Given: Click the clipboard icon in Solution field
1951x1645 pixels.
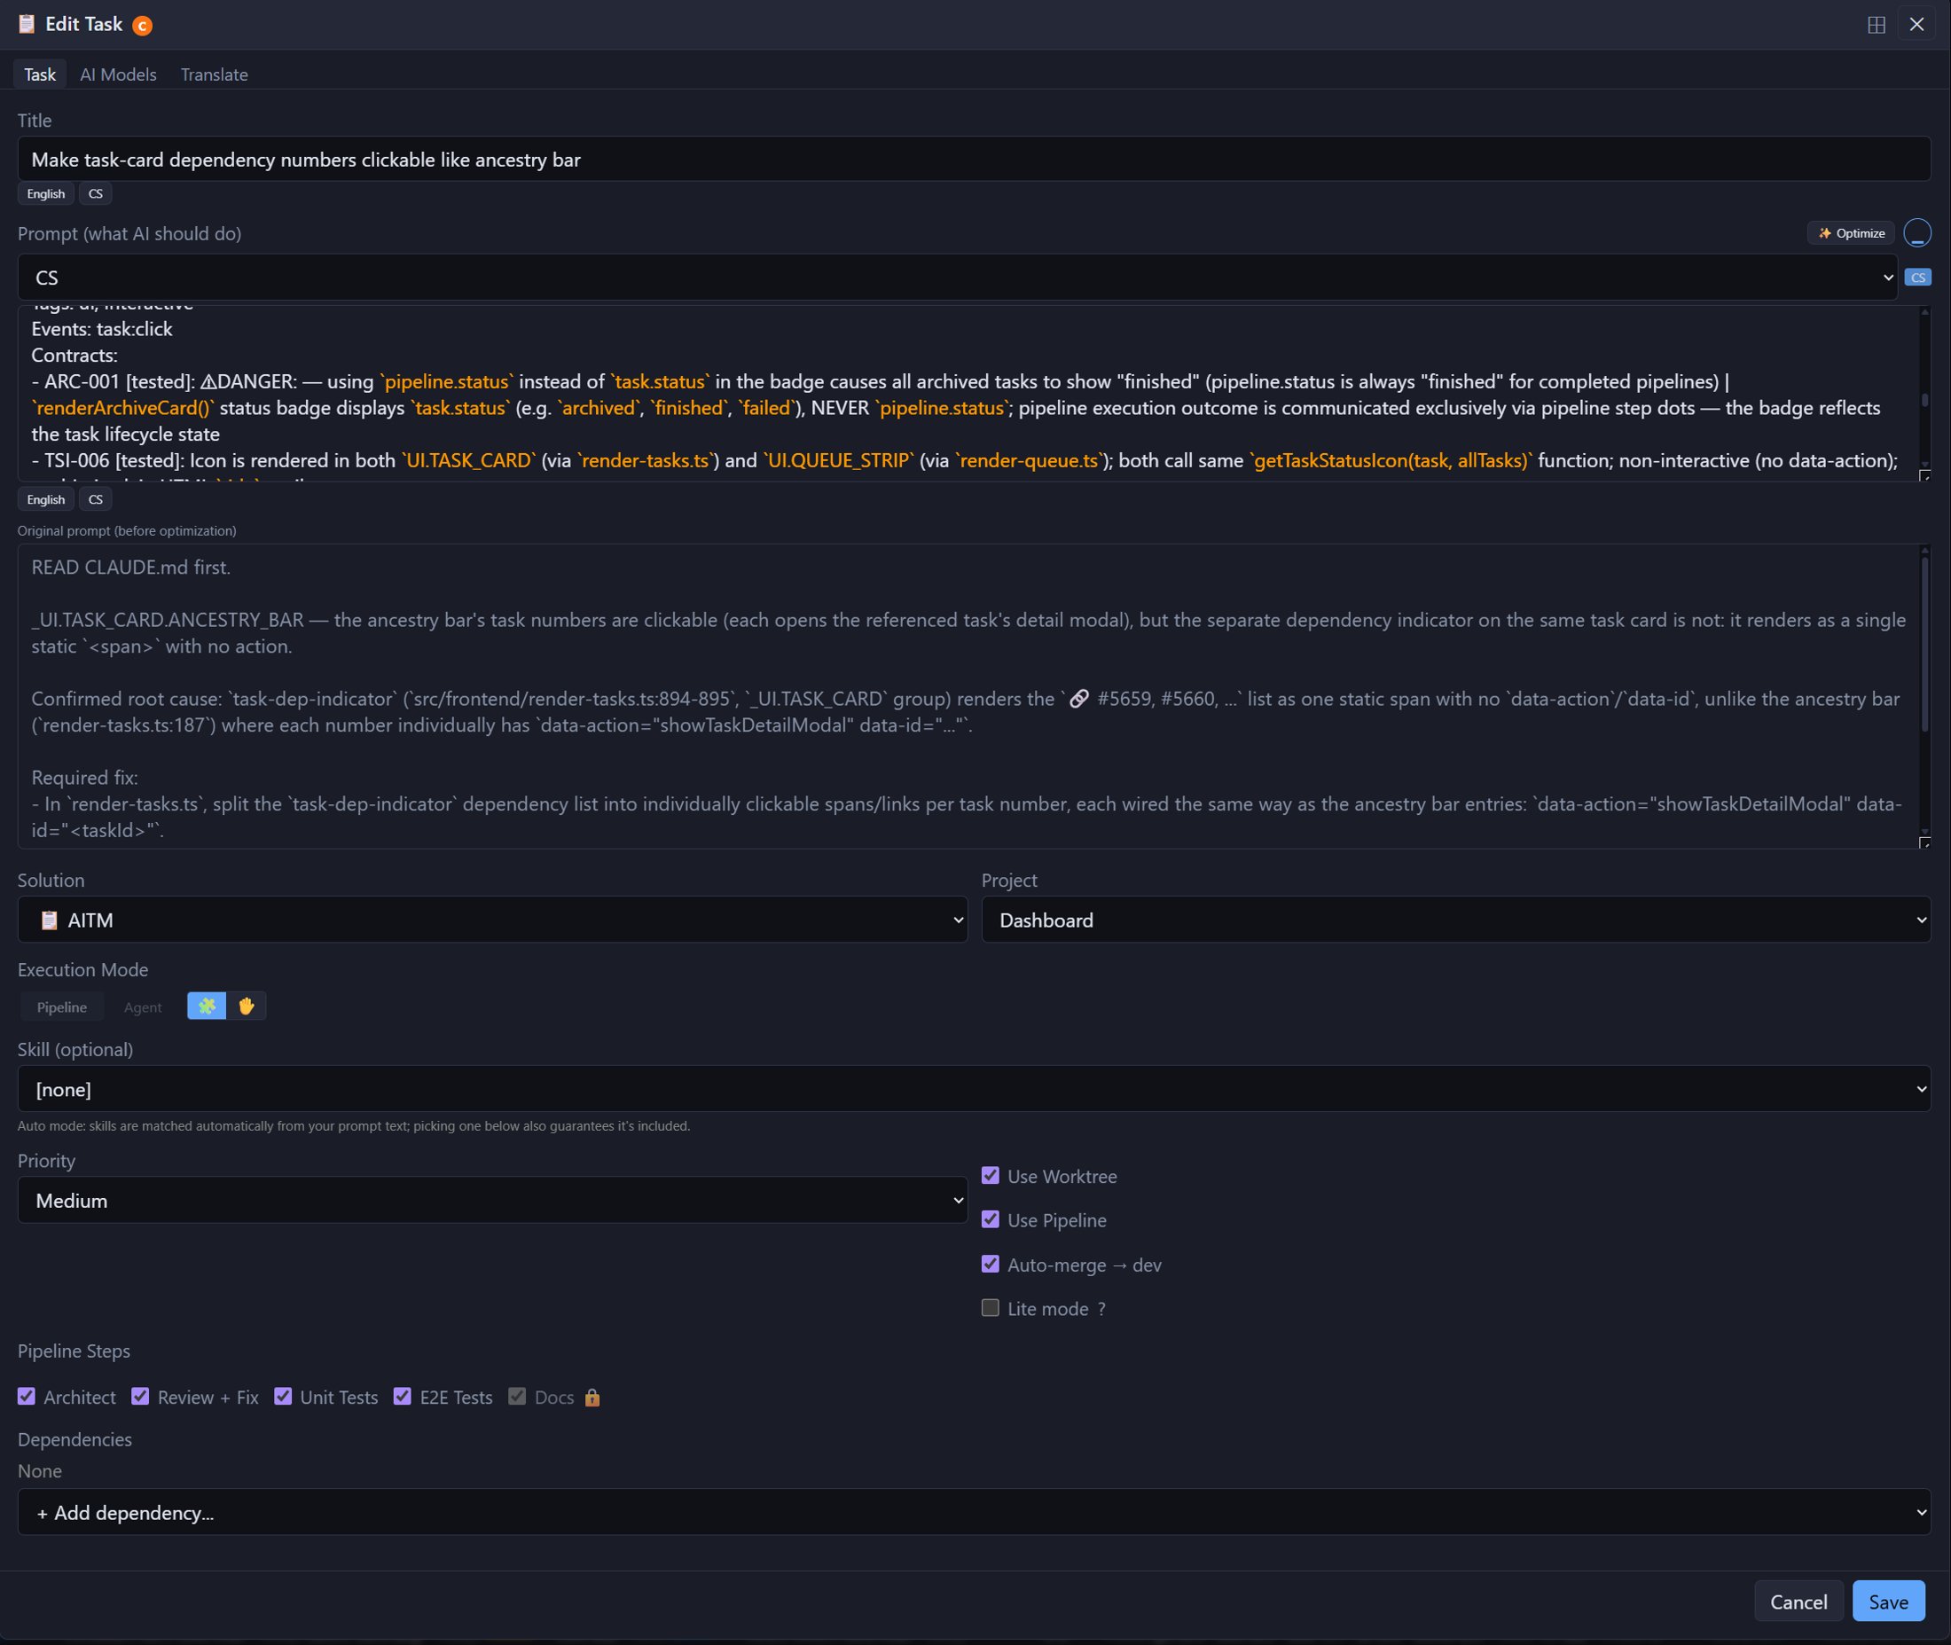Looking at the screenshot, I should 50,920.
